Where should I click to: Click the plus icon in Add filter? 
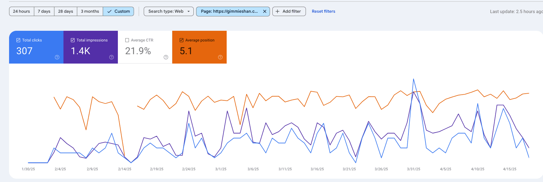277,11
